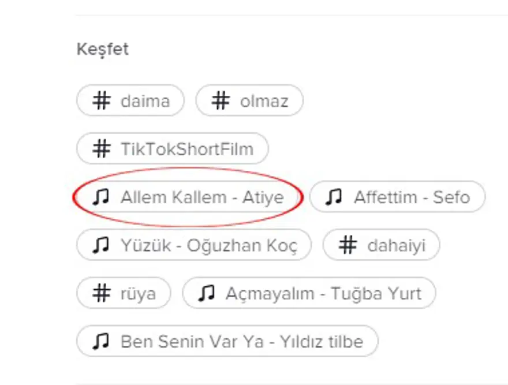Viewport: 508px width, 385px height.
Task: Browse the TikTokShortFilm hashtag label
Action: coord(186,149)
